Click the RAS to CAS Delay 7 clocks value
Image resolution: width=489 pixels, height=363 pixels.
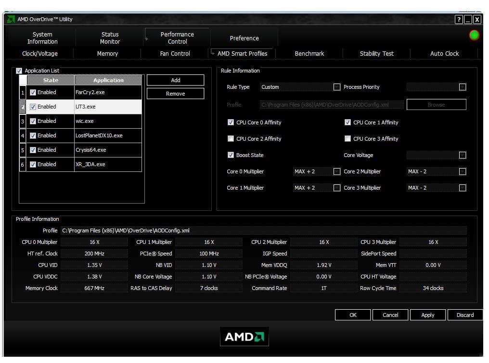click(x=208, y=288)
